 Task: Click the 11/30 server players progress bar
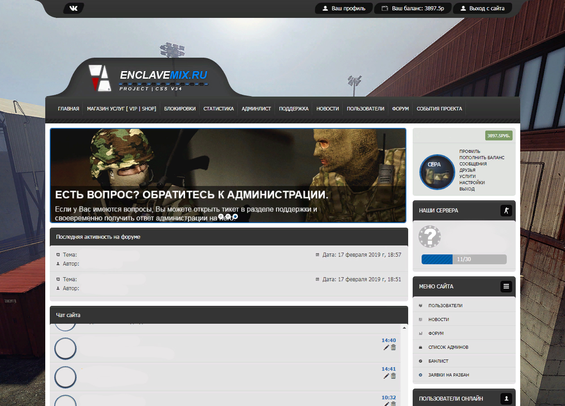coord(464,259)
